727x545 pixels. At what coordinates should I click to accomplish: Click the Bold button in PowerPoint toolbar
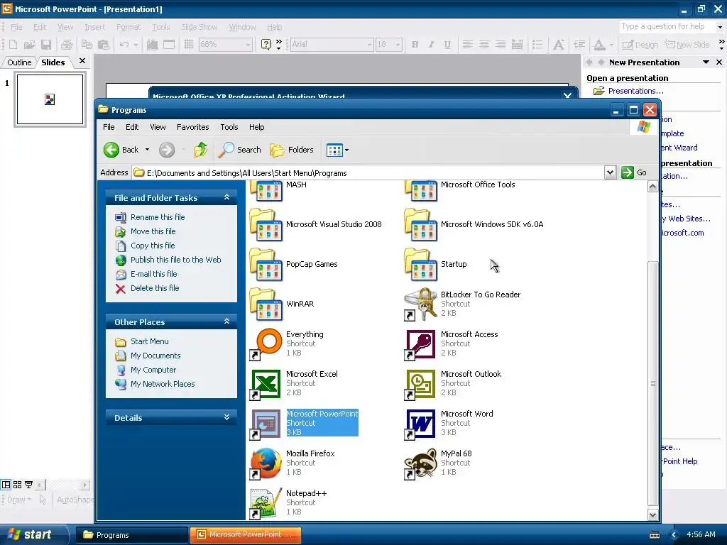point(415,45)
